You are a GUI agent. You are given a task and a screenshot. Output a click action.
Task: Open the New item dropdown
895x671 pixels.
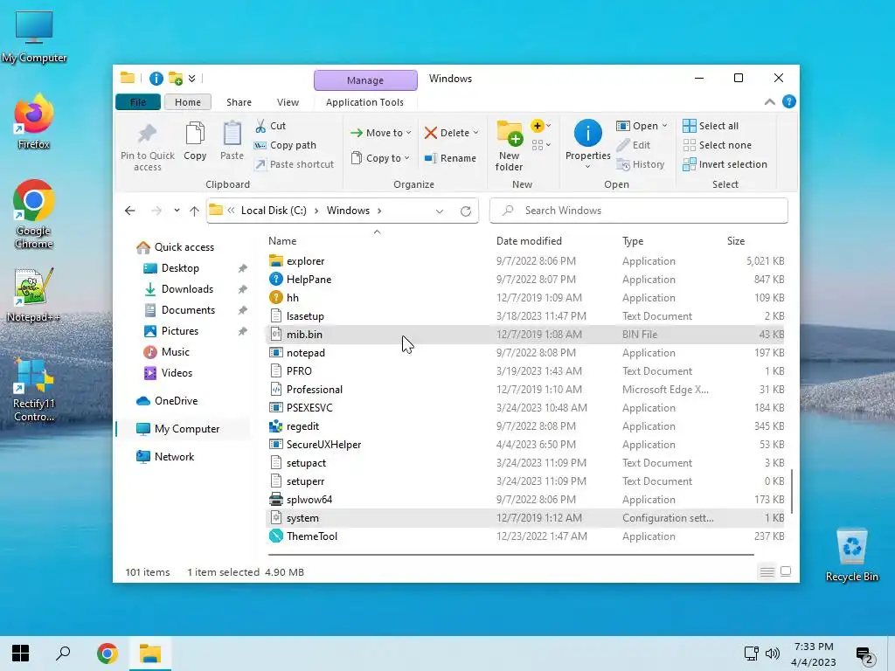point(540,126)
